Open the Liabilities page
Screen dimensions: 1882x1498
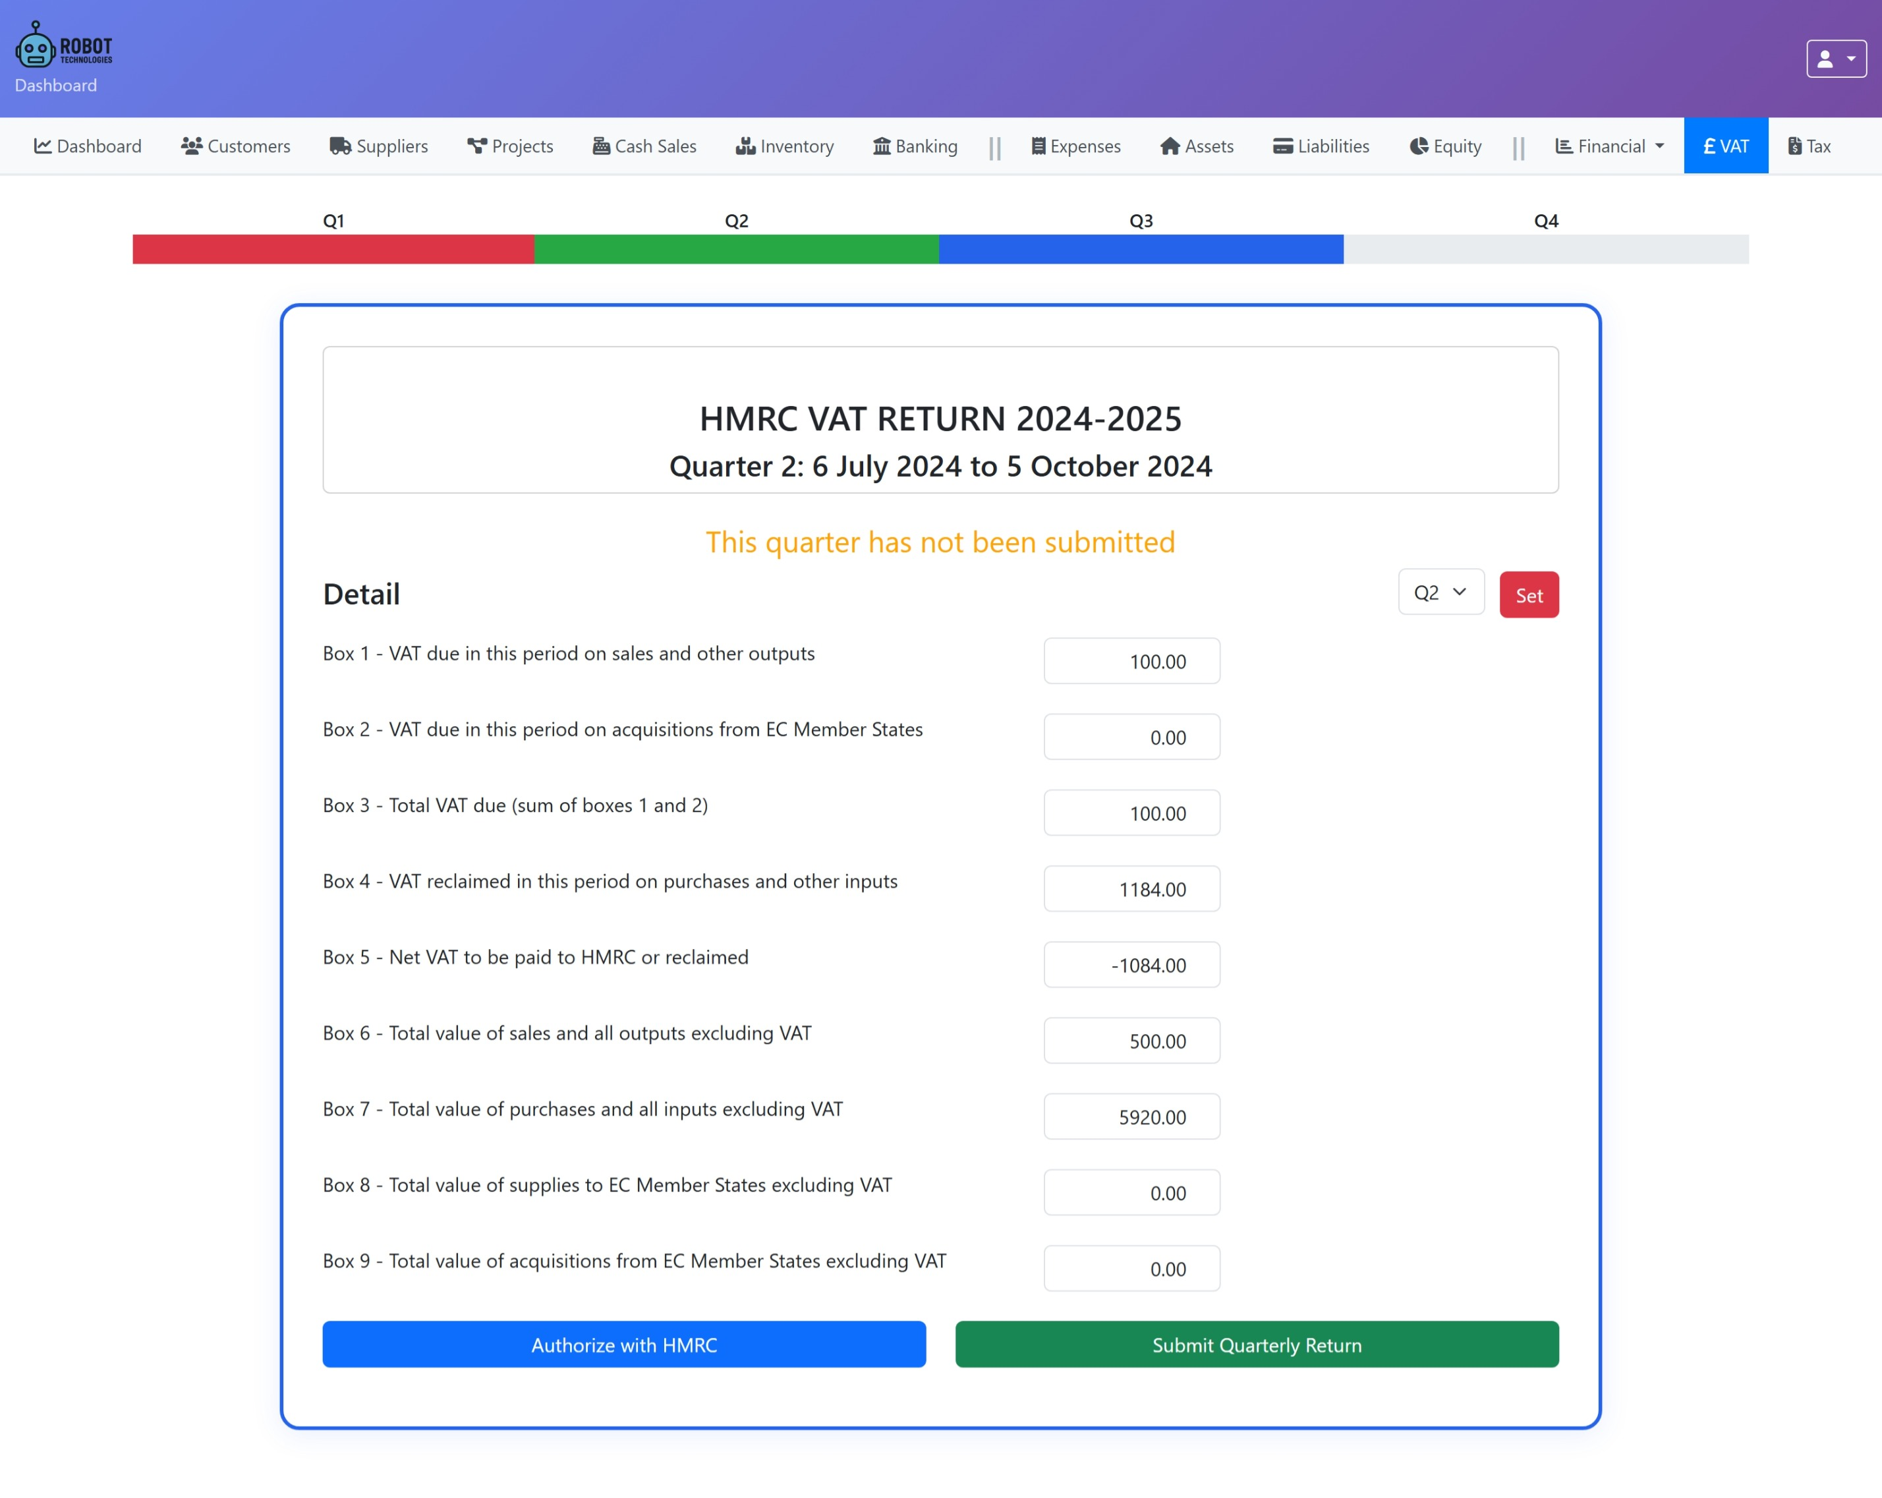[1321, 146]
